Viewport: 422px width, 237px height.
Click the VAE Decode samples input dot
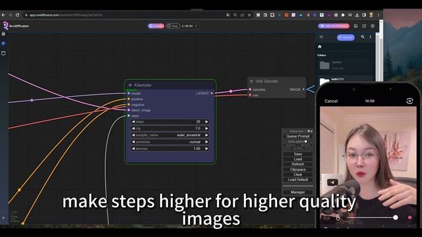click(250, 90)
